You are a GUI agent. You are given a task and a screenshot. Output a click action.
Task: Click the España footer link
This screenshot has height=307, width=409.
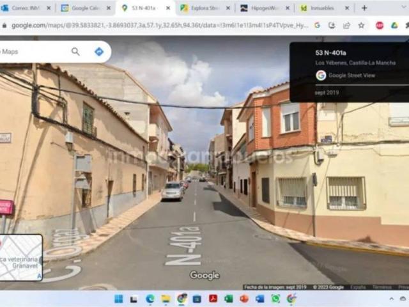358,287
